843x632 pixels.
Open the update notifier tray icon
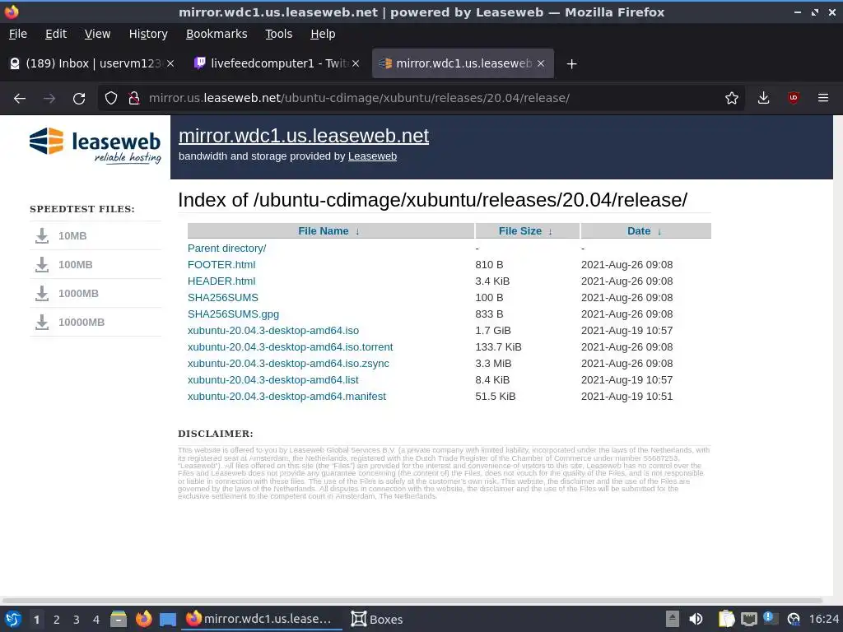click(770, 619)
